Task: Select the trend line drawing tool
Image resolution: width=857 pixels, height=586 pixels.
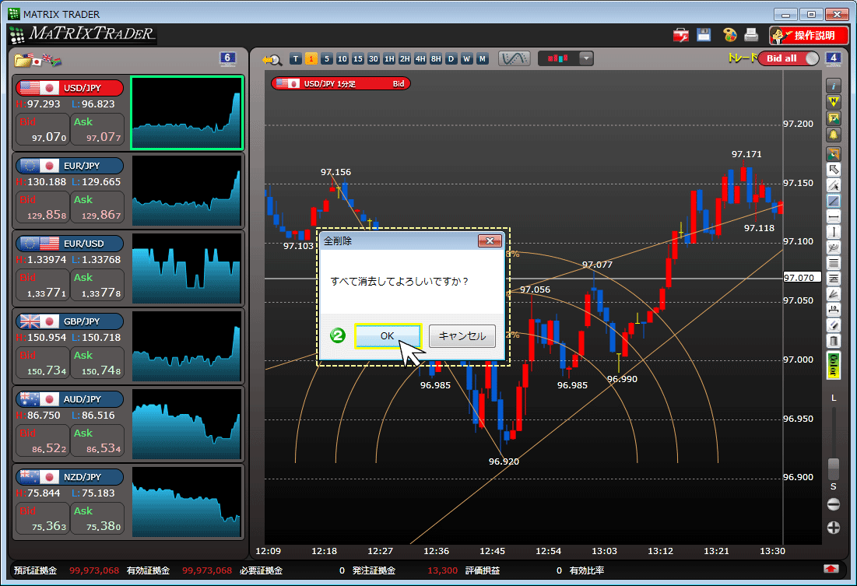Action: click(834, 201)
